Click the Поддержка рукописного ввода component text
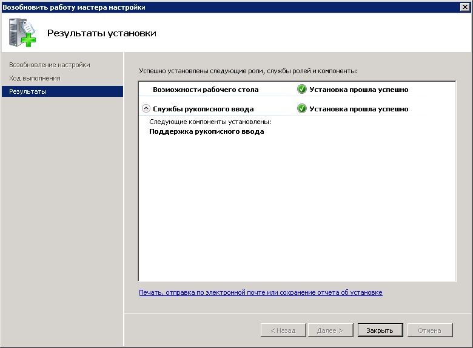 coord(207,131)
